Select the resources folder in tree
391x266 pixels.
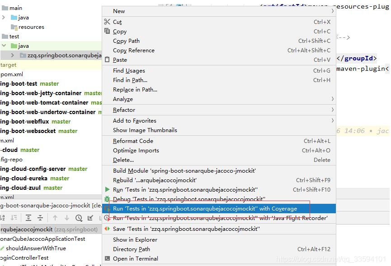[x=31, y=27]
